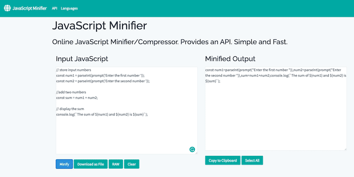
Task: Click the globe logo icon in header
Action: [7, 8]
